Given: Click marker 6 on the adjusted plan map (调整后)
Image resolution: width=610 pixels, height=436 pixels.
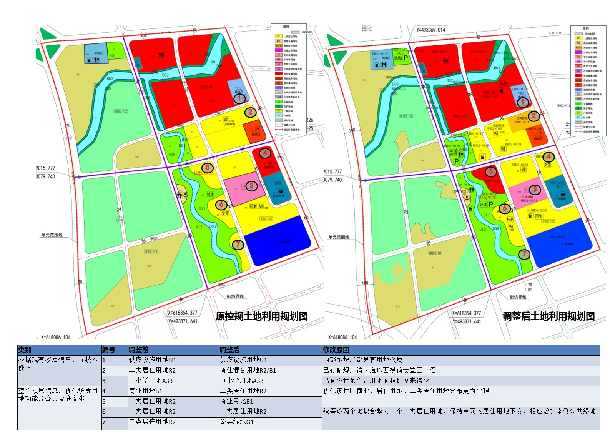Looking at the screenshot, I should click(505, 209).
